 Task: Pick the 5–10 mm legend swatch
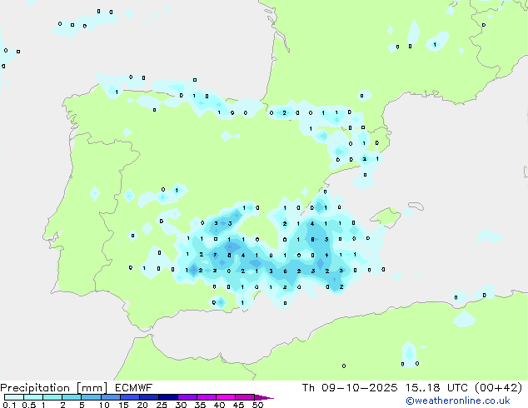(x=91, y=397)
